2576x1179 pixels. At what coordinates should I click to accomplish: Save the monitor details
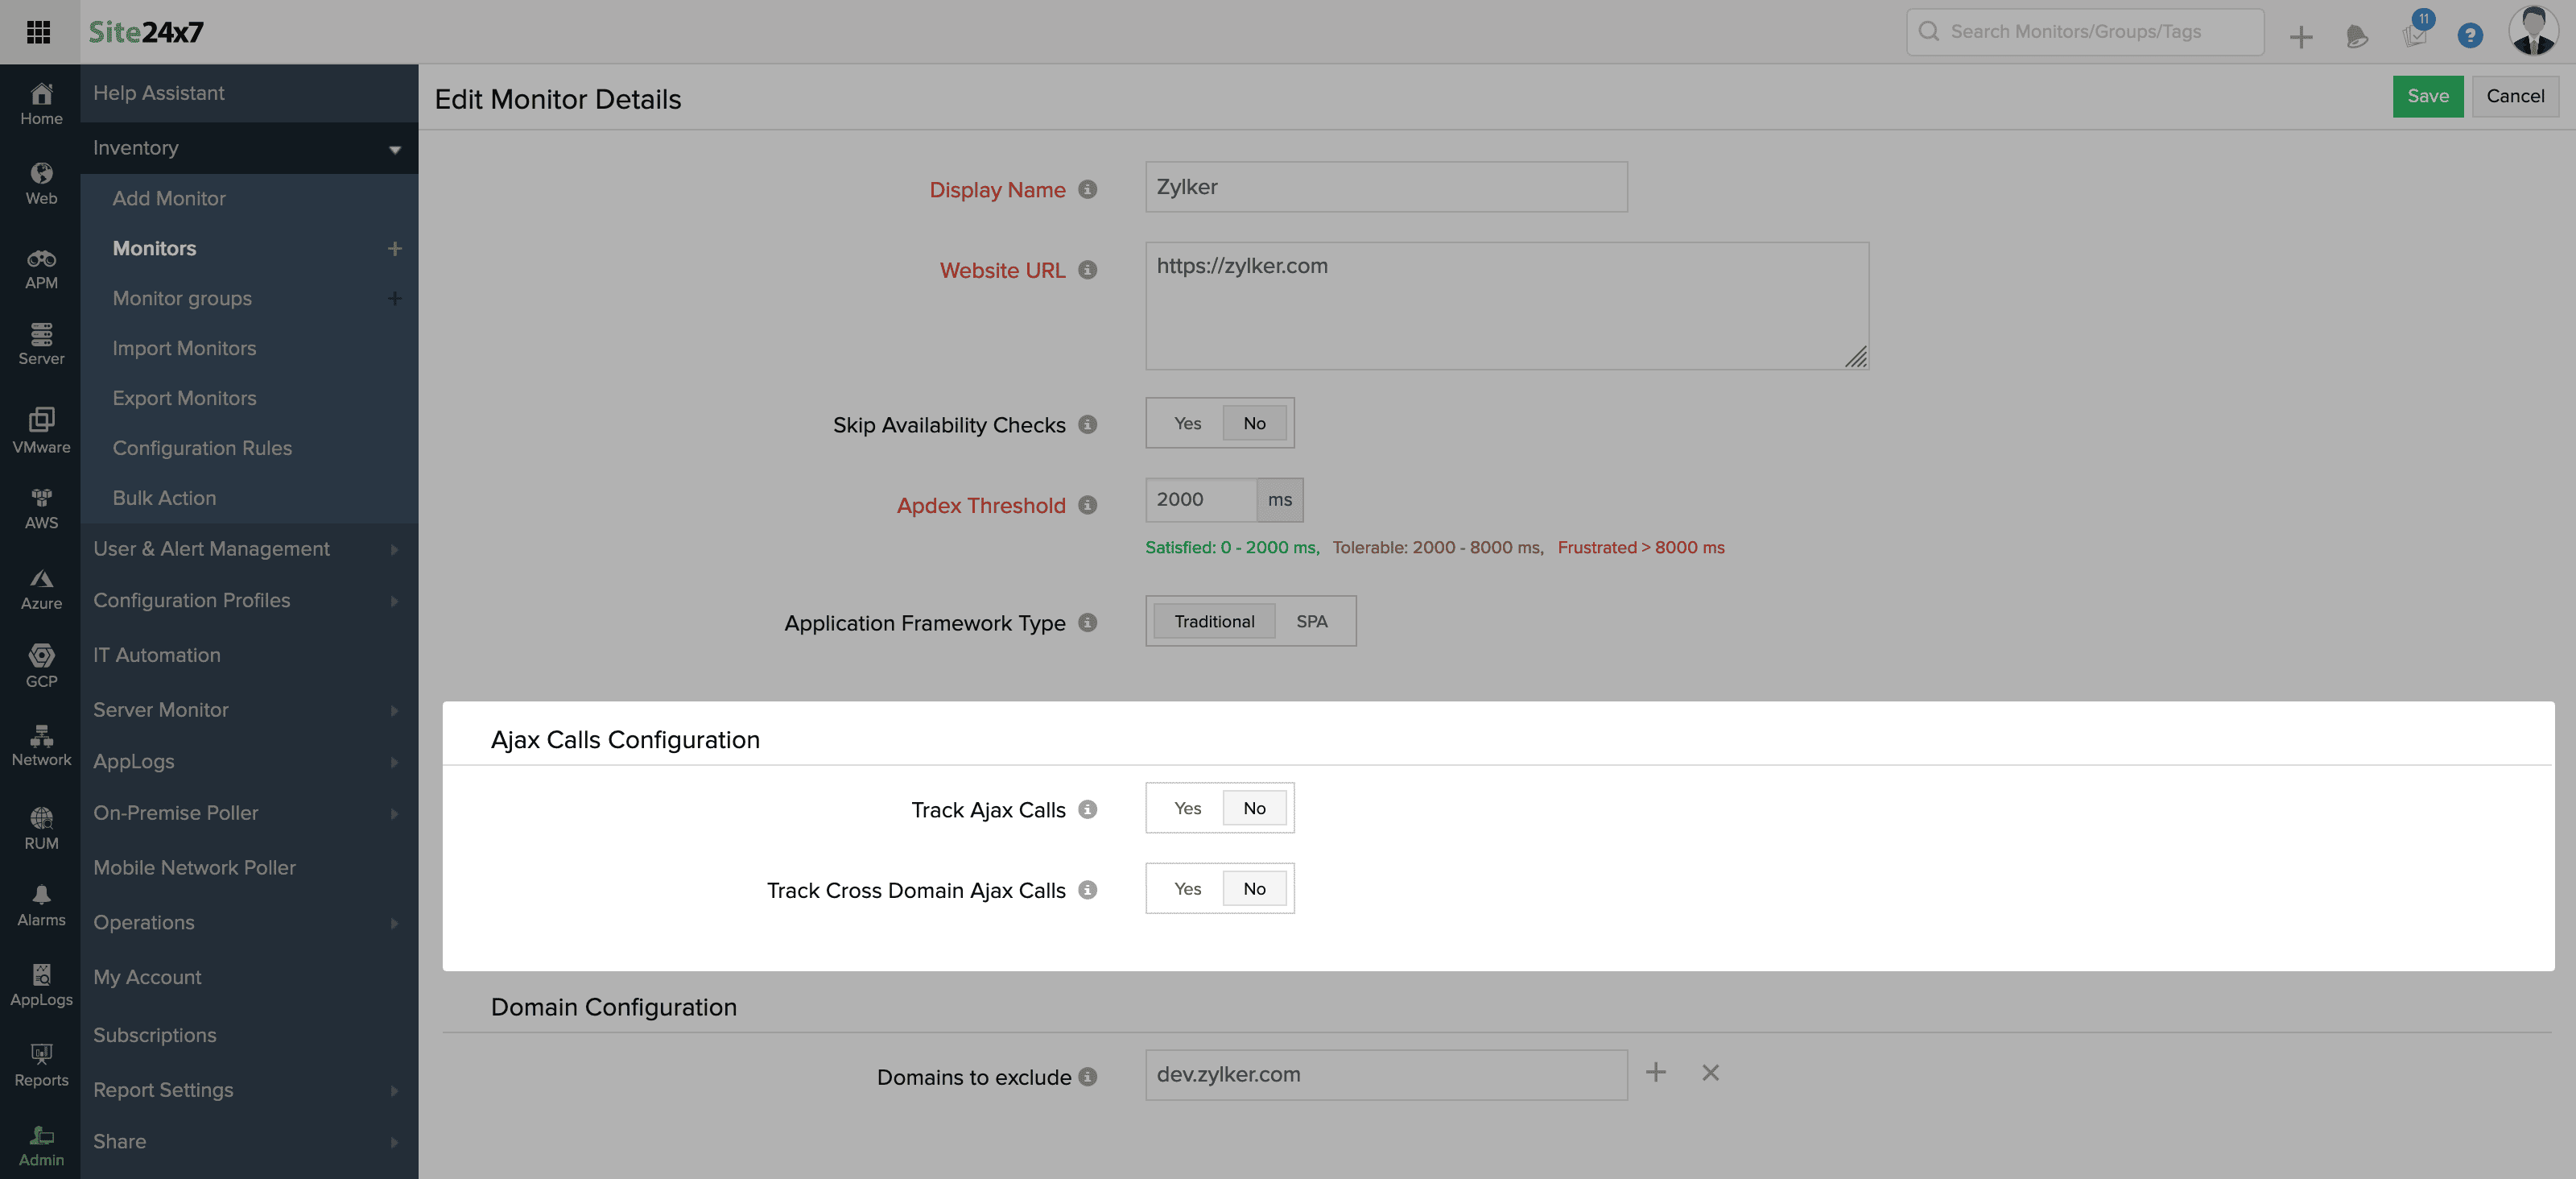point(2427,96)
